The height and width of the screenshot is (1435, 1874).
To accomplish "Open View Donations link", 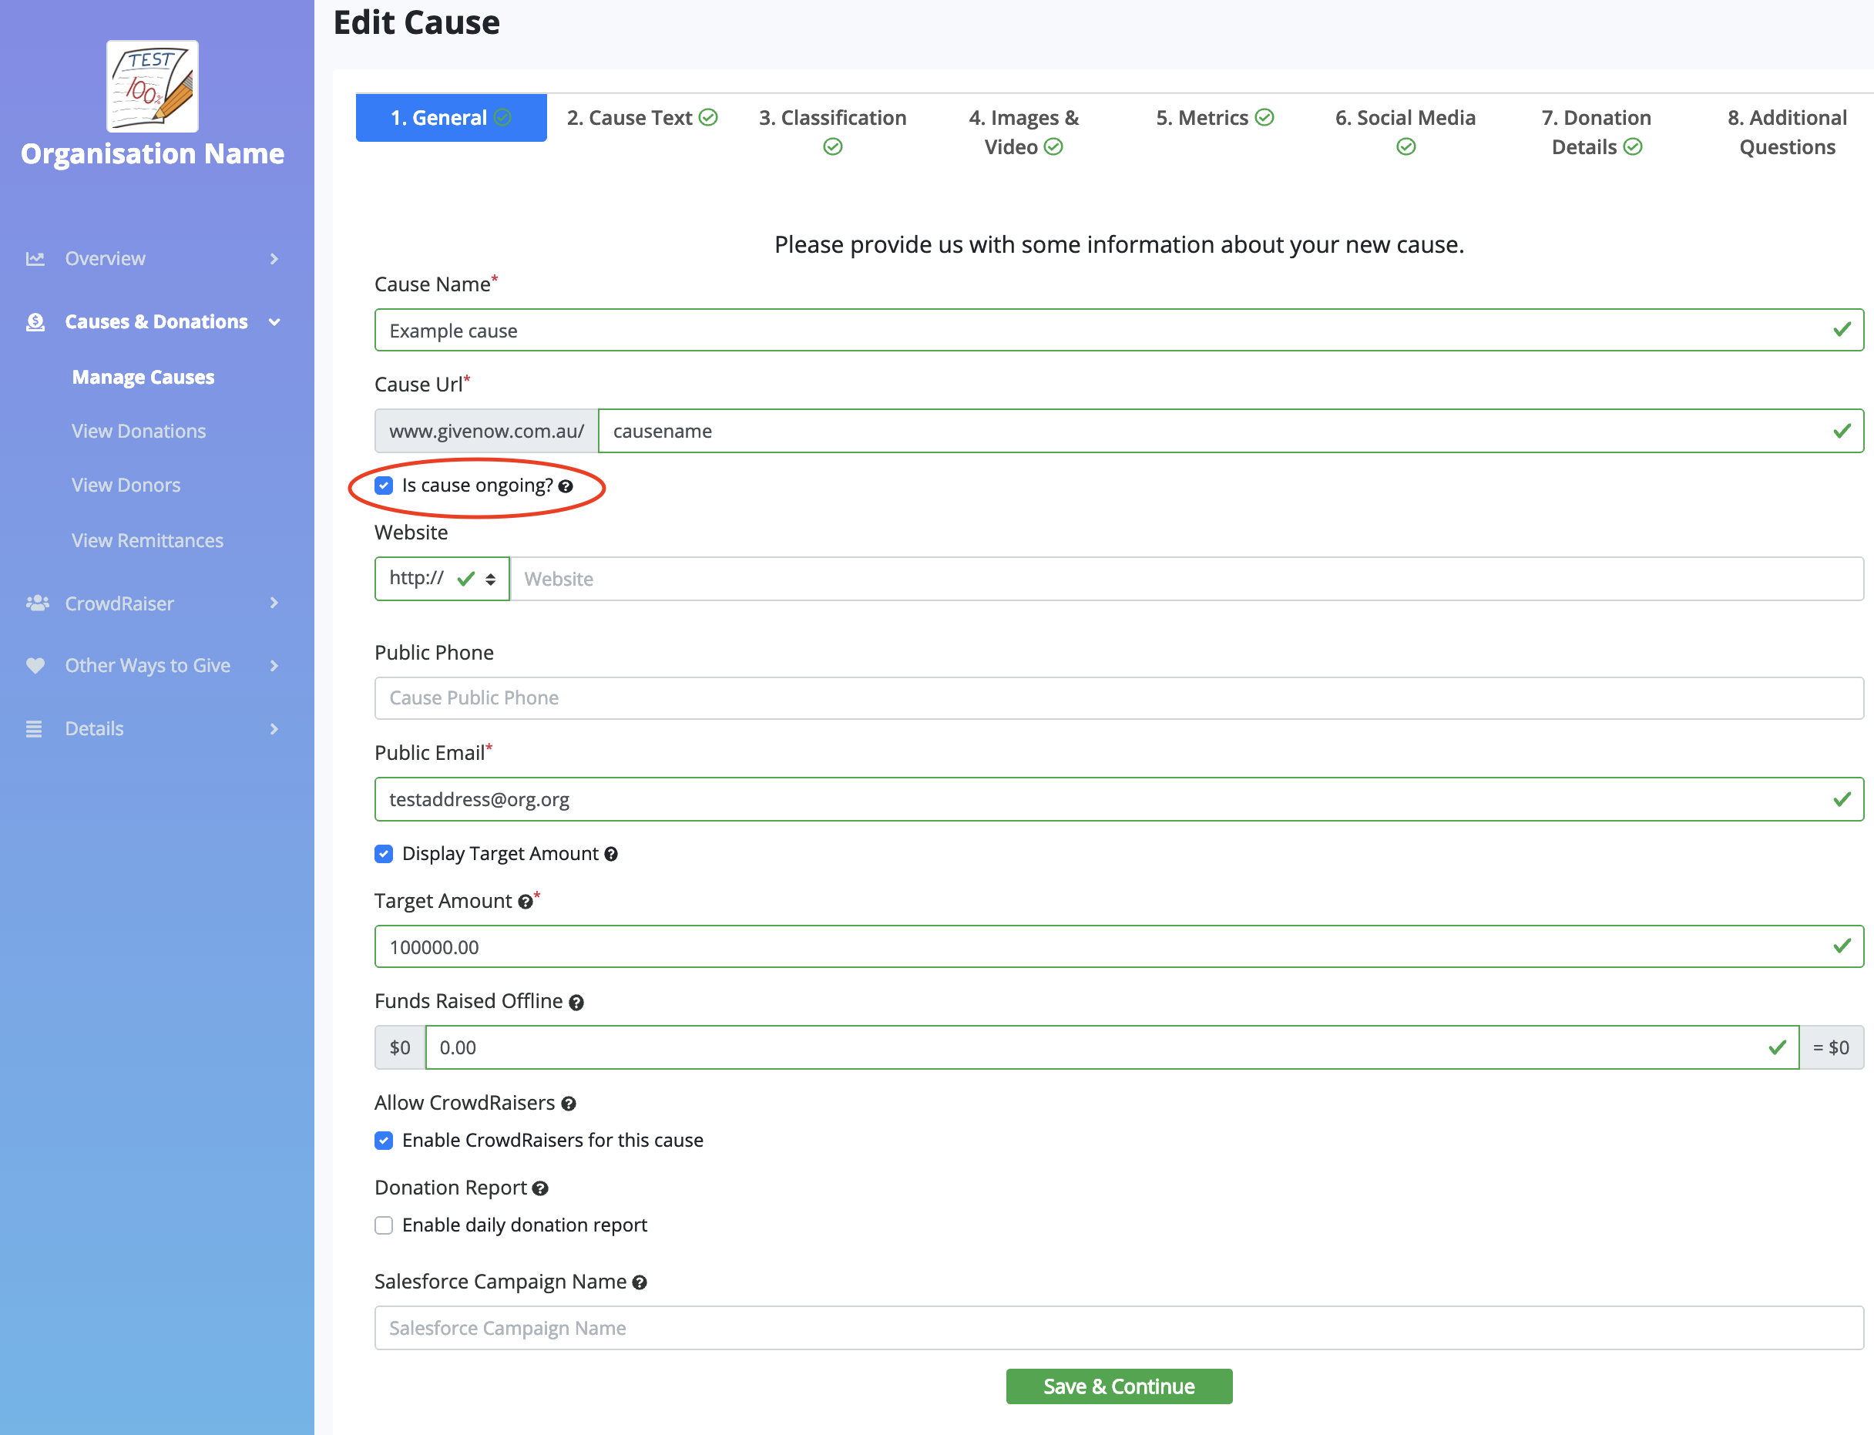I will pyautogui.click(x=139, y=432).
